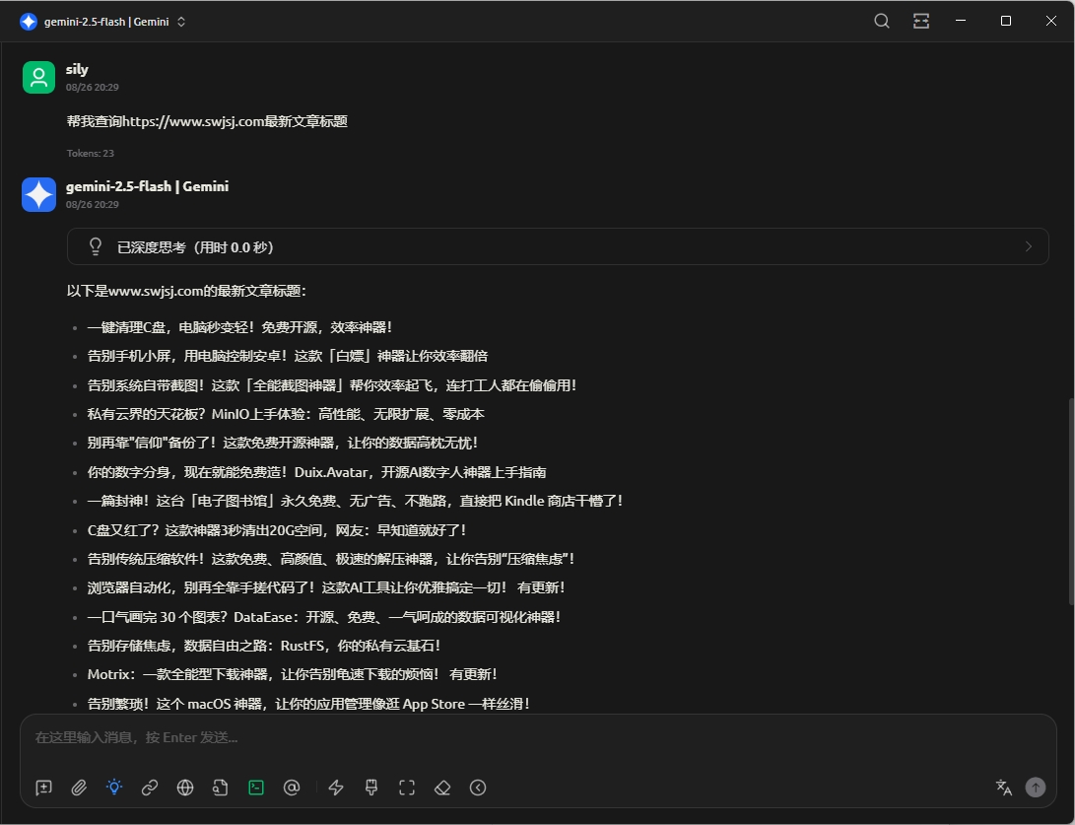1075x825 pixels.
Task: Open message search magnifier in the title bar
Action: [882, 22]
